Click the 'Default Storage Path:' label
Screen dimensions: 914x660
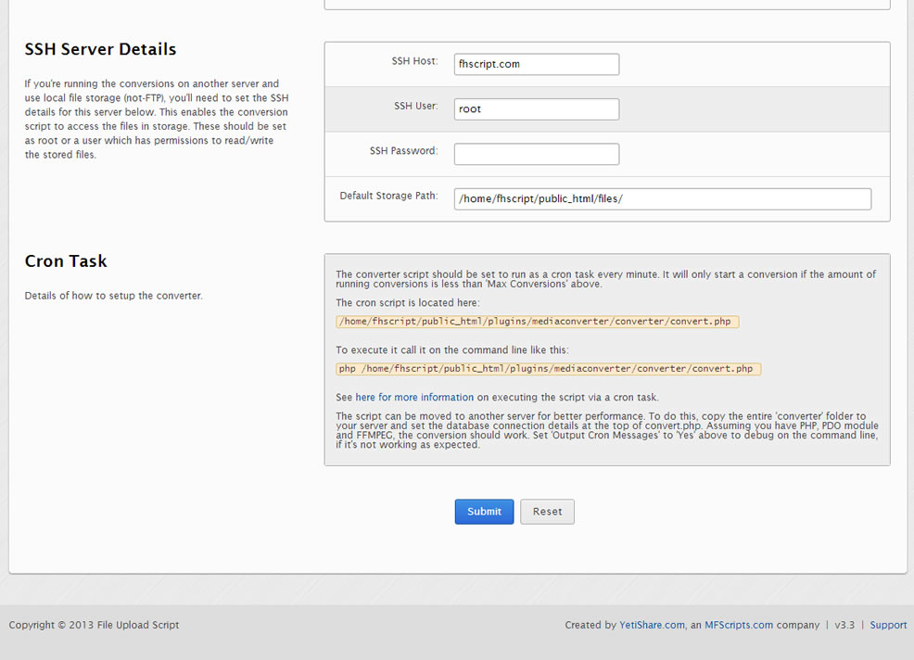(x=388, y=196)
